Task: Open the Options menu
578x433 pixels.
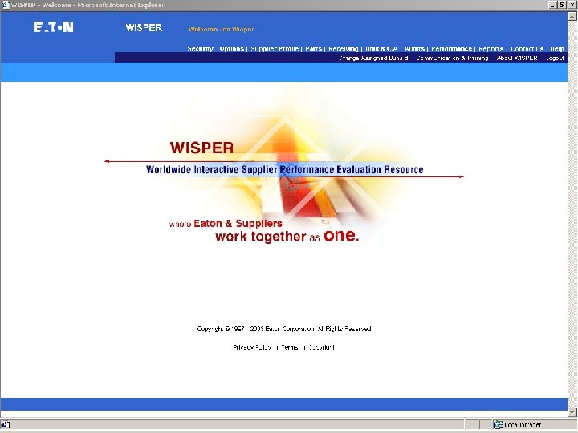Action: click(231, 49)
